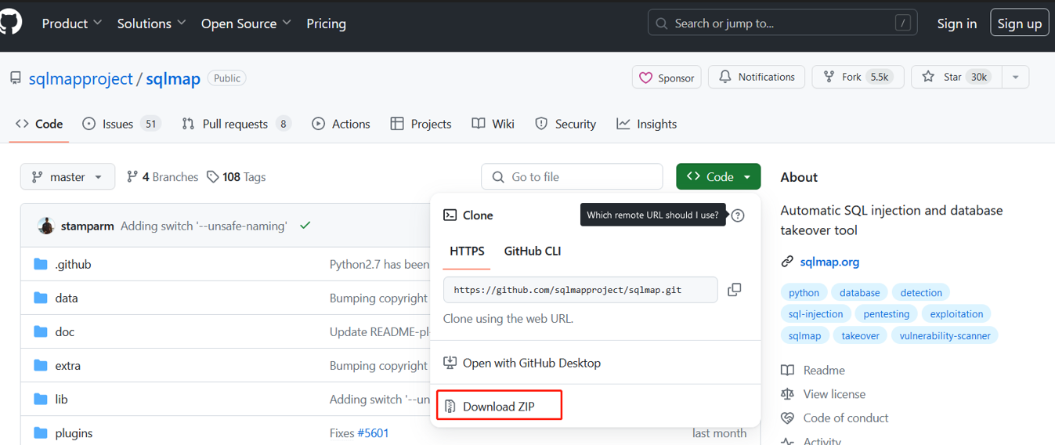This screenshot has width=1055, height=445.
Task: Click Download ZIP option
Action: click(499, 406)
